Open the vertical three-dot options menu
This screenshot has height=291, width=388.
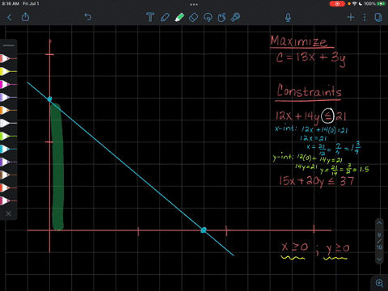(365, 18)
